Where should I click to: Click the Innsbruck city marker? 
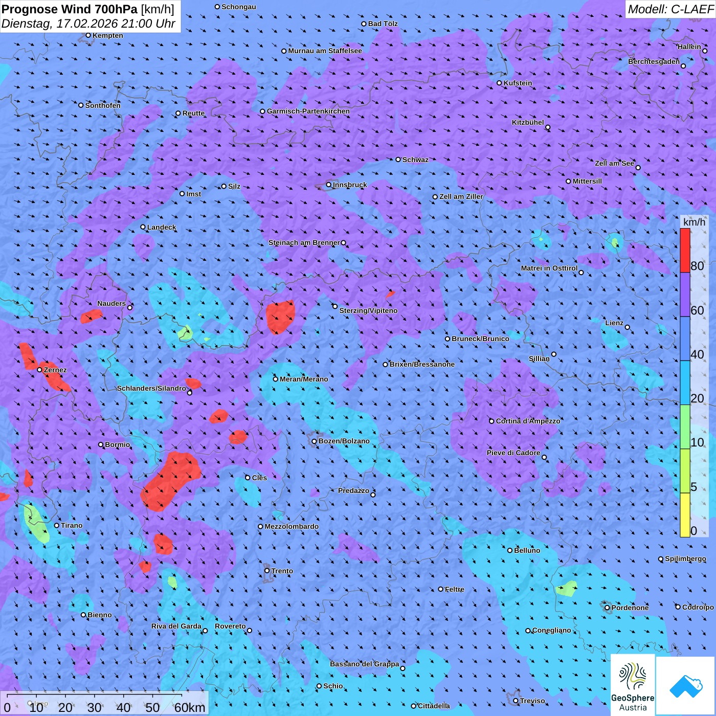(329, 185)
